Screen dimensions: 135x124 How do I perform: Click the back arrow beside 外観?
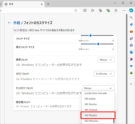point(9,23)
